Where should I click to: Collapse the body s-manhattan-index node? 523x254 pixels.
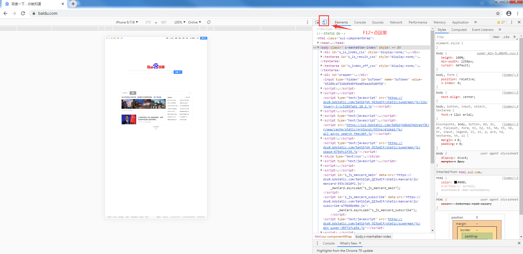point(318,47)
